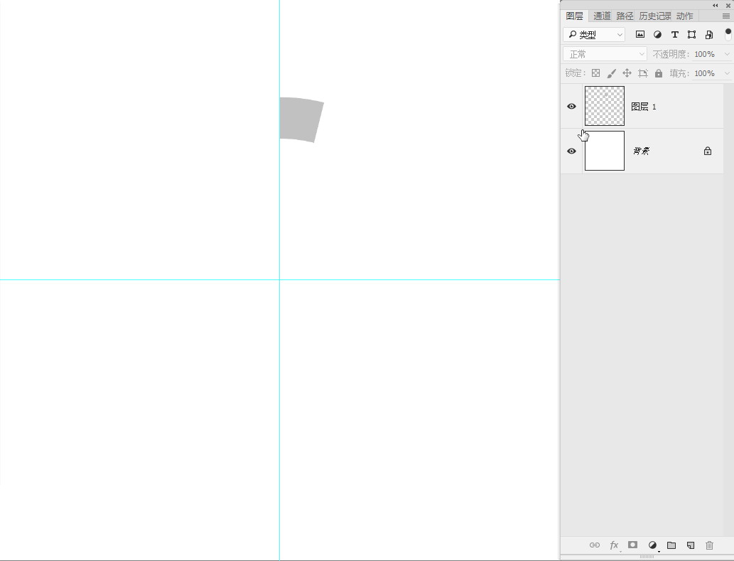734x561 pixels.
Task: Switch to the 历史记录 tab
Action: (655, 16)
